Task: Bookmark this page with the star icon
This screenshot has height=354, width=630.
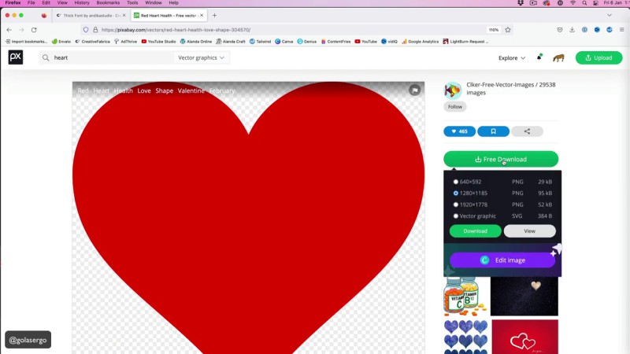Action: point(508,30)
